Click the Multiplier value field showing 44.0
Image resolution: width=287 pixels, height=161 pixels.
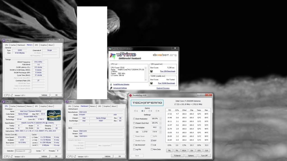tap(155, 127)
